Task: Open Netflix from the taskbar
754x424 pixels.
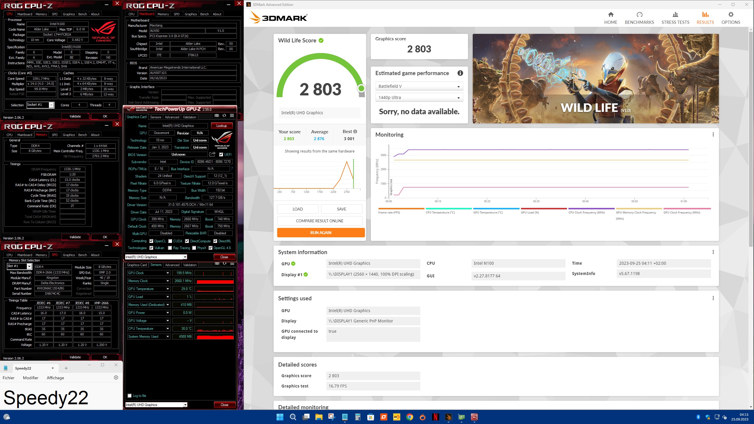Action: tap(435, 417)
